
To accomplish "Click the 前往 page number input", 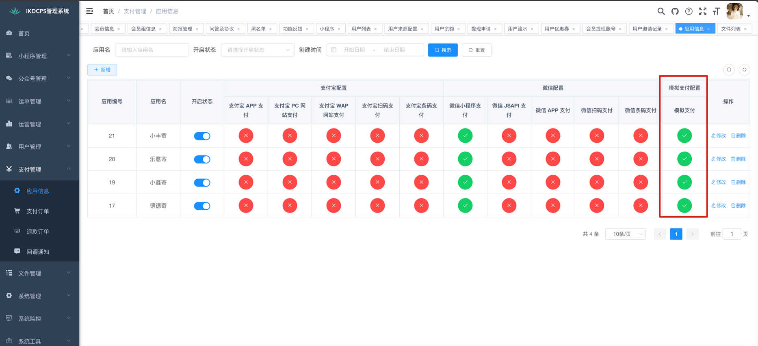I will tap(732, 234).
